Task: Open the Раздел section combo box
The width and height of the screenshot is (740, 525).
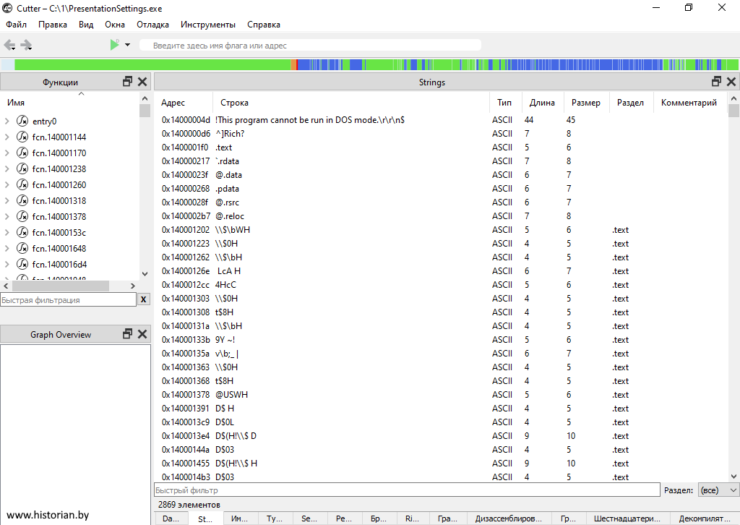Action: tap(719, 490)
